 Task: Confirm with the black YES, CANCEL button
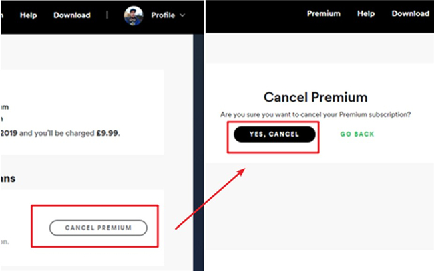click(x=274, y=134)
